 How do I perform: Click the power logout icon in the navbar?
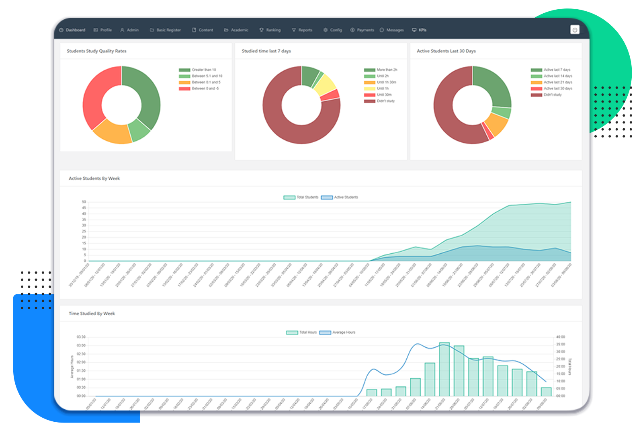[575, 30]
